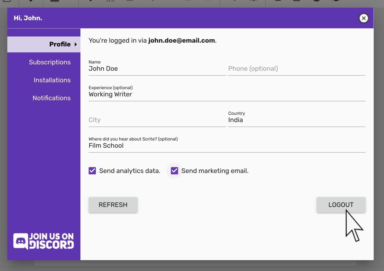The height and width of the screenshot is (271, 384).
Task: Click the john.doe@email.com address text
Action: tap(181, 40)
